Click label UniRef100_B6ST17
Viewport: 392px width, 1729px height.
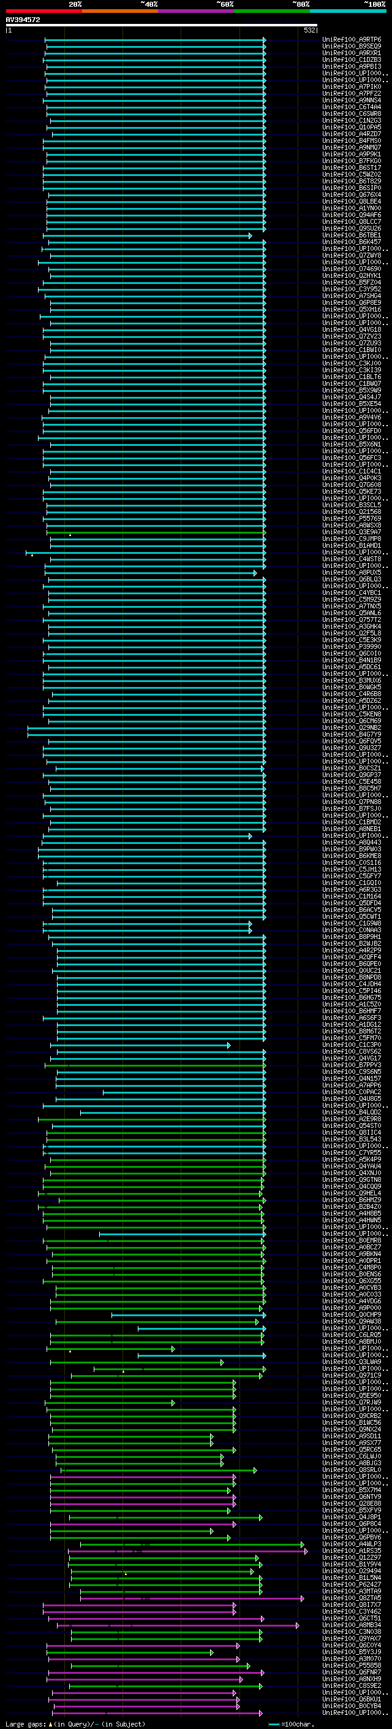pyautogui.click(x=352, y=168)
